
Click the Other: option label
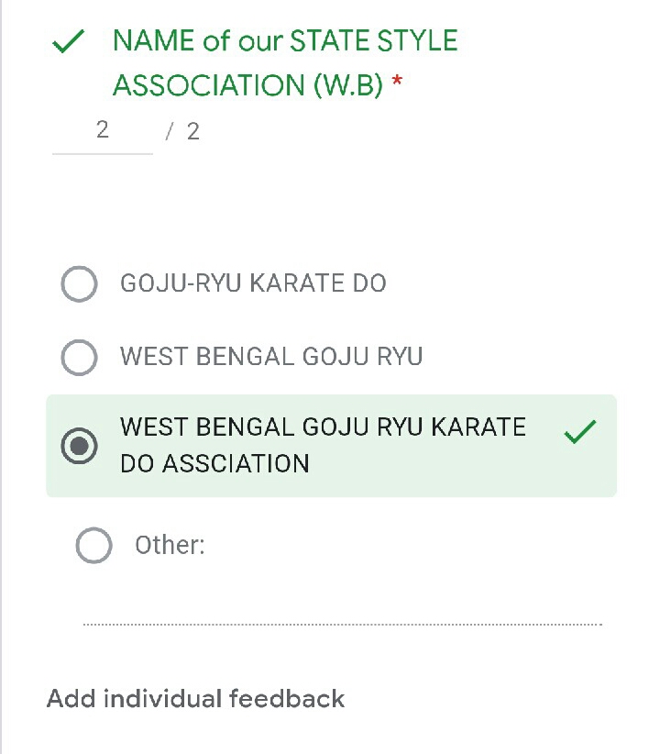tap(170, 546)
